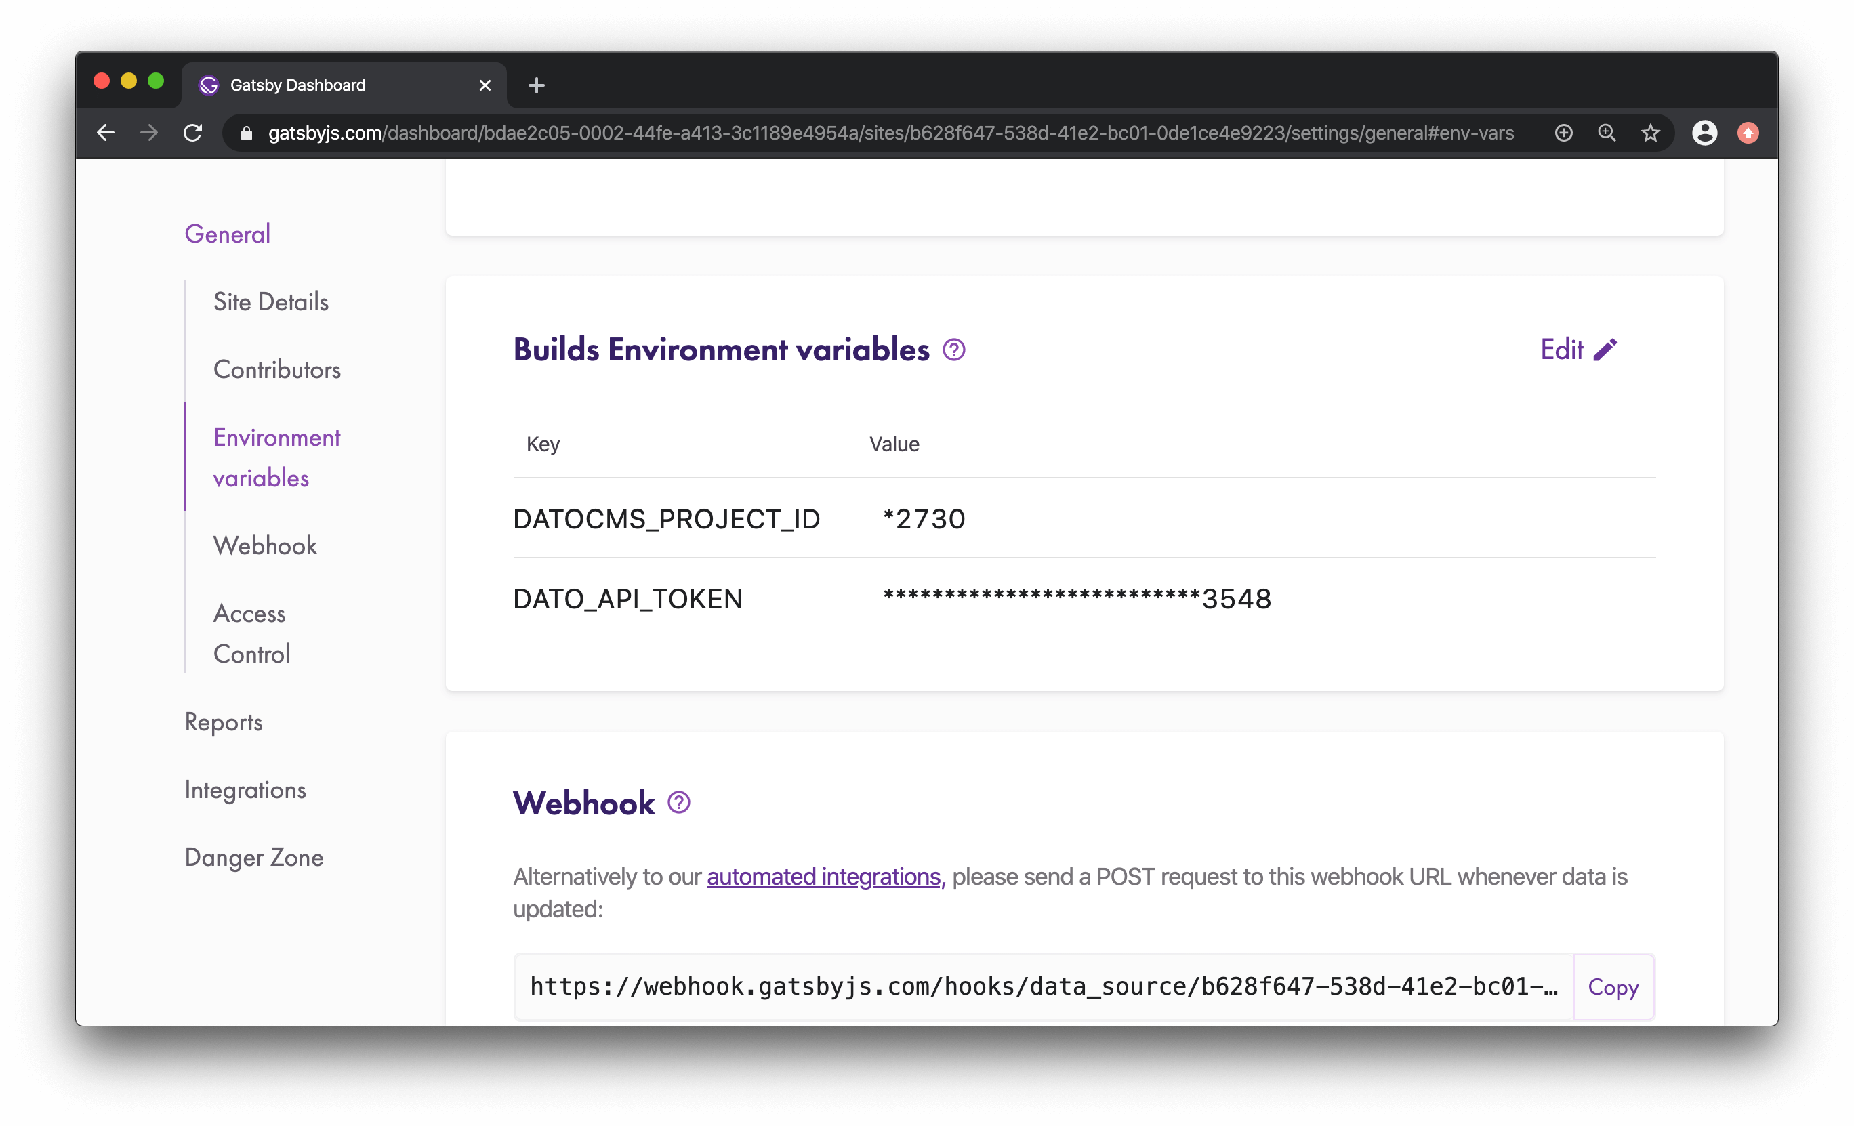Click the help icon beside Builds Environment variables
The image size is (1854, 1126).
tap(953, 350)
